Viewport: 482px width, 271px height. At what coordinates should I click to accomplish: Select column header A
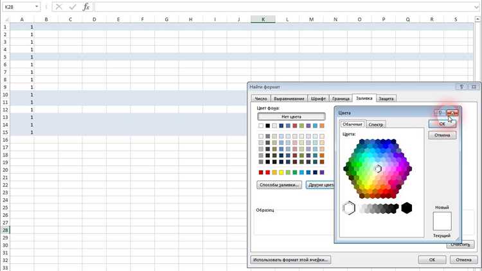[22, 19]
